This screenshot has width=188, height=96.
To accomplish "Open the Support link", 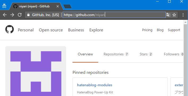I will point(174,30).
